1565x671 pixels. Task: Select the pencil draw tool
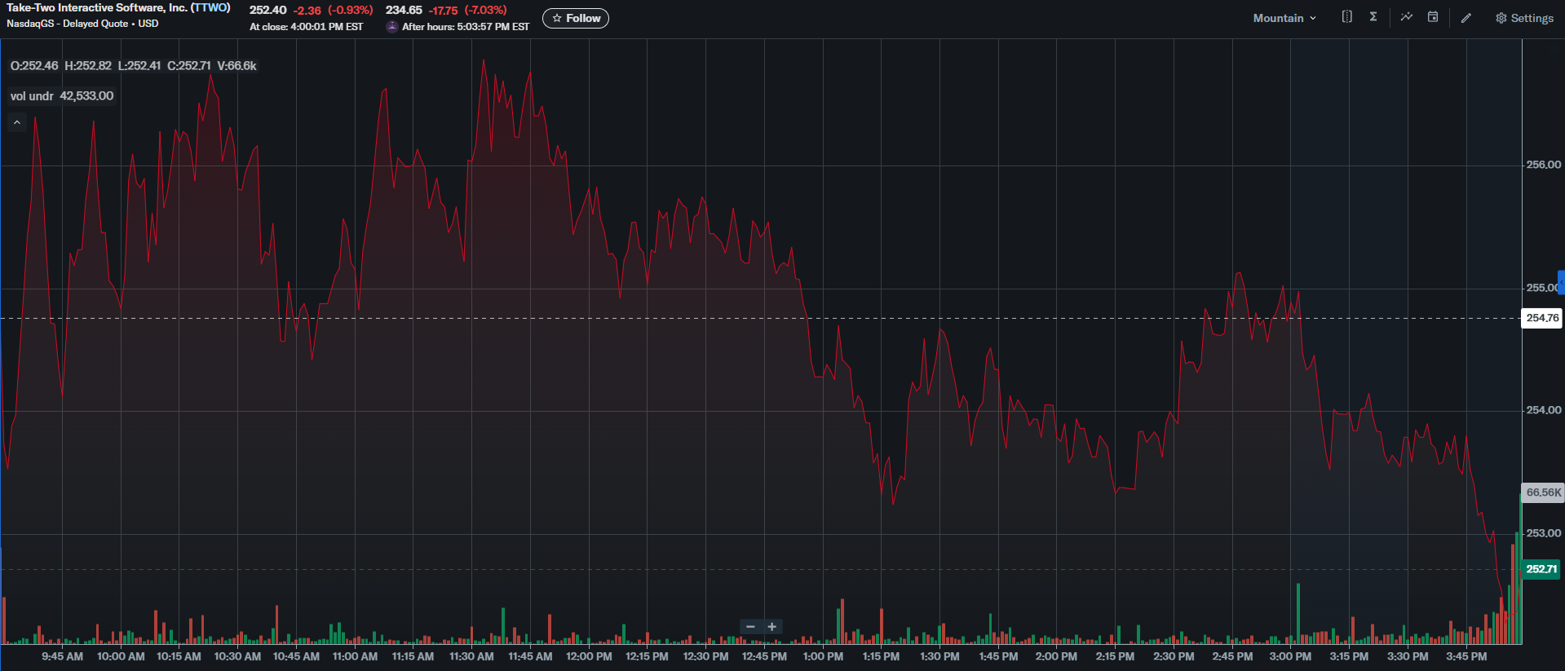(1466, 18)
